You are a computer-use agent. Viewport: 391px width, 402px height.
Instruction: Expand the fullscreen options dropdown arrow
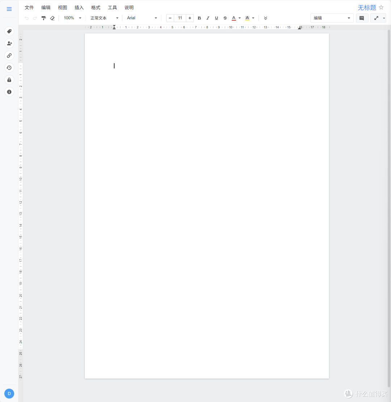tap(384, 18)
